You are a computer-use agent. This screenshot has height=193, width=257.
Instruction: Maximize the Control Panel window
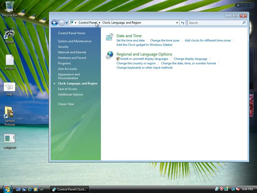coord(236,16)
